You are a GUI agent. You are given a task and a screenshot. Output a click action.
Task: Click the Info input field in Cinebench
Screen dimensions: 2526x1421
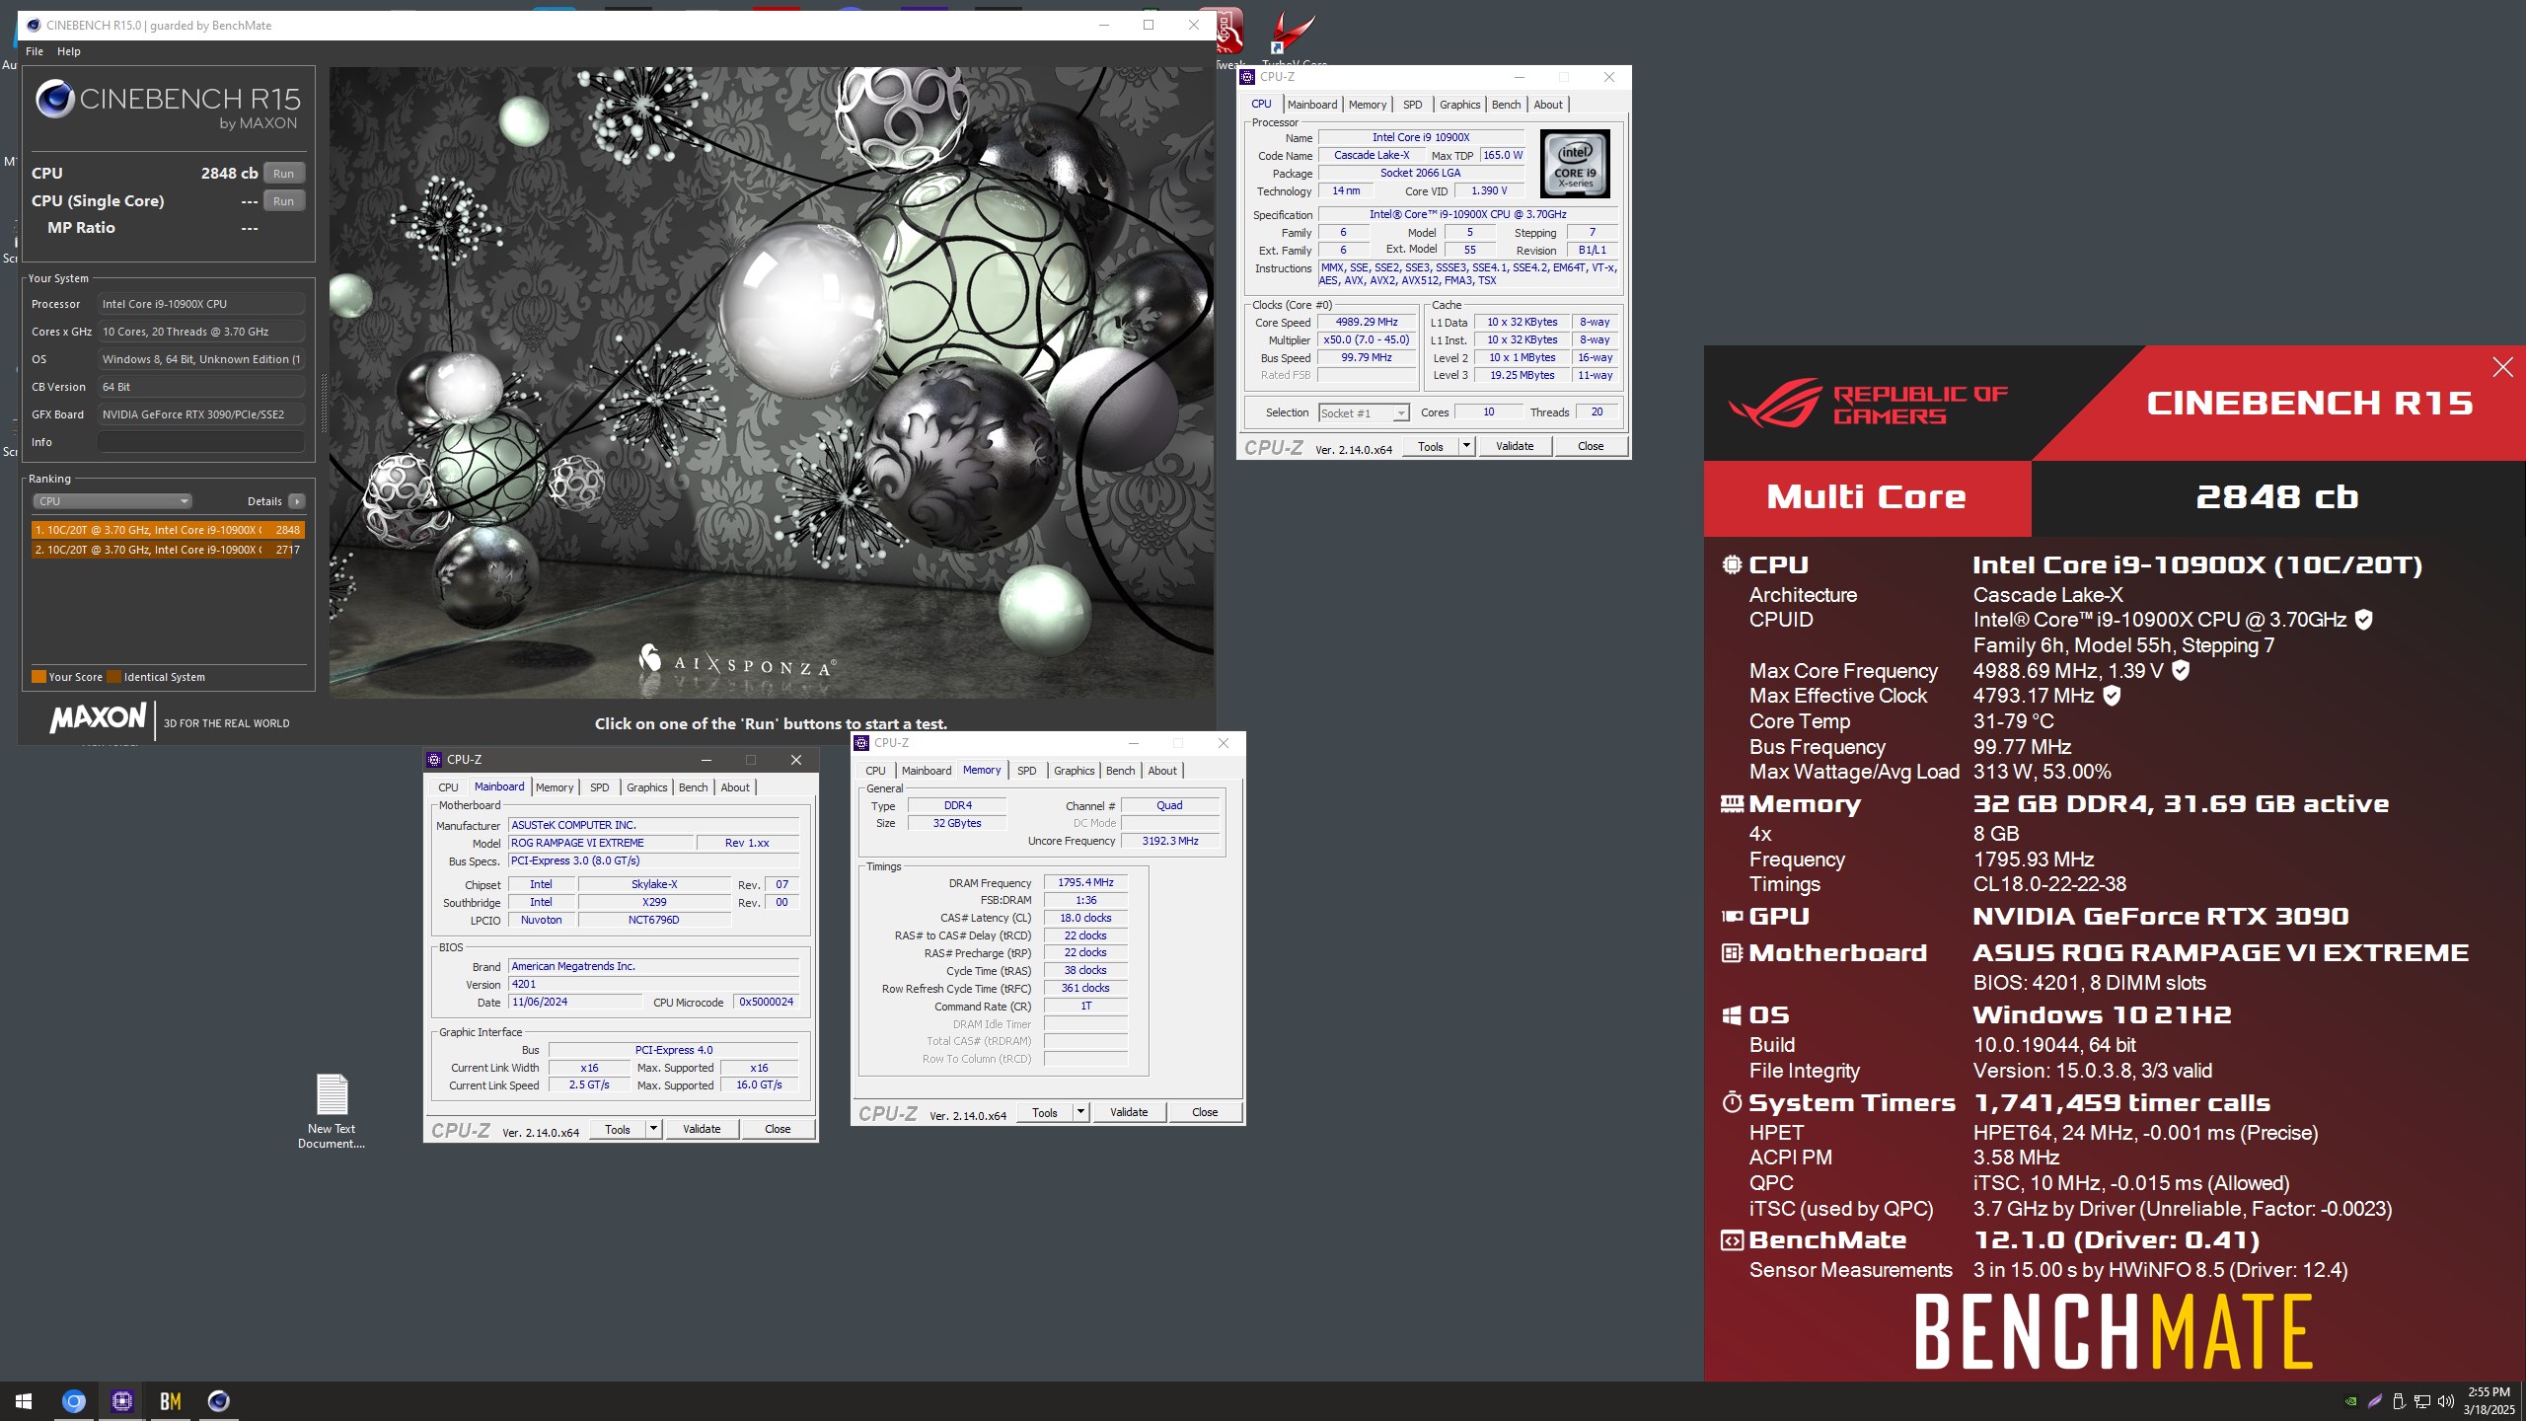[x=201, y=442]
